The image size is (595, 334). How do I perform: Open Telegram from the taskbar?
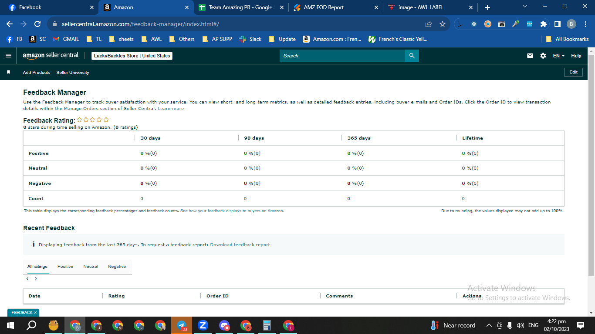[182, 325]
